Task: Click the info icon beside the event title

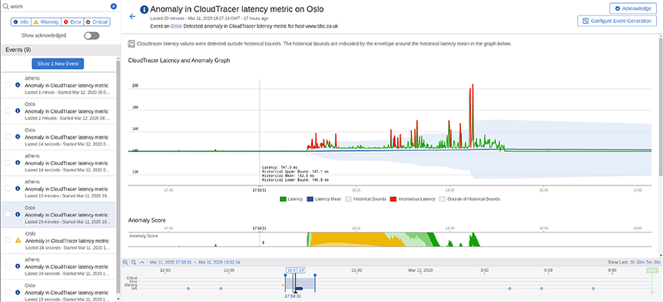Action: (x=144, y=9)
